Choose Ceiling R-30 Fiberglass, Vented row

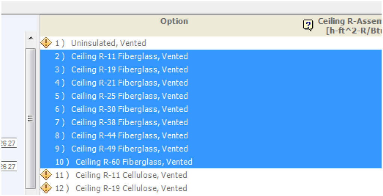(129, 109)
